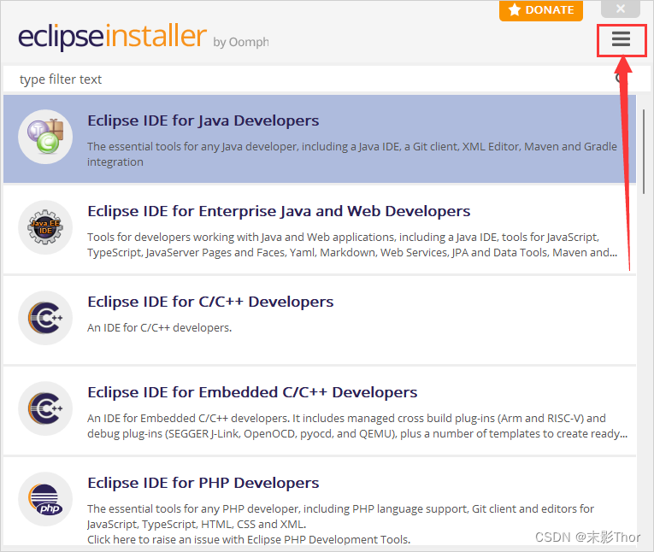Click the Embedded C/C++ package icon
654x552 pixels.
tap(45, 408)
